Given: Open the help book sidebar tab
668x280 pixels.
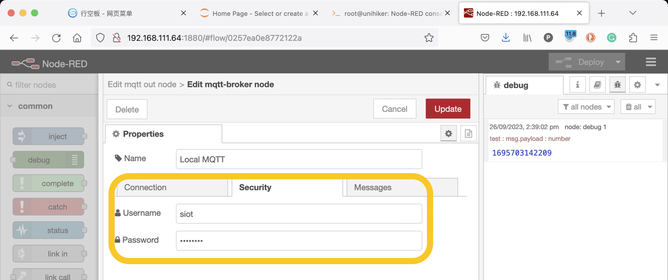Looking at the screenshot, I should point(597,85).
